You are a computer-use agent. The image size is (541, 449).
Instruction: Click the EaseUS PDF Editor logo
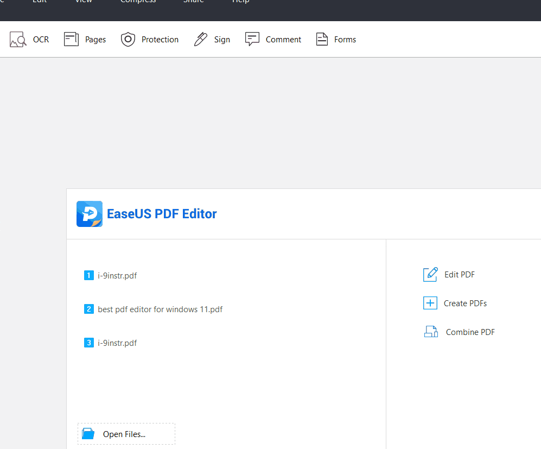coord(89,213)
